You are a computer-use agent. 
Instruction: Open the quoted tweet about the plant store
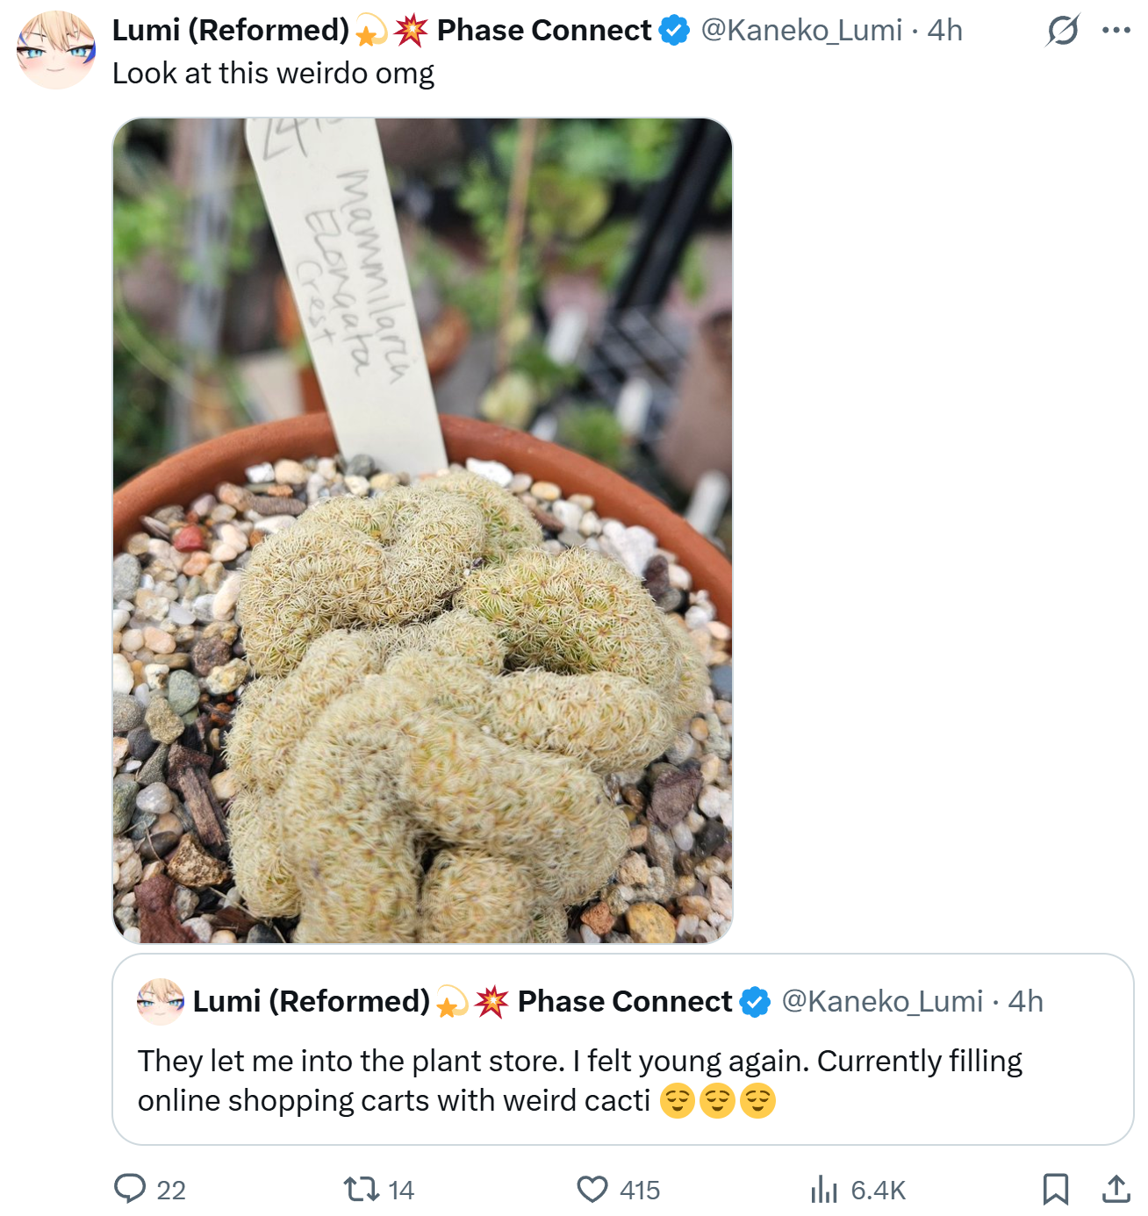(x=622, y=1080)
